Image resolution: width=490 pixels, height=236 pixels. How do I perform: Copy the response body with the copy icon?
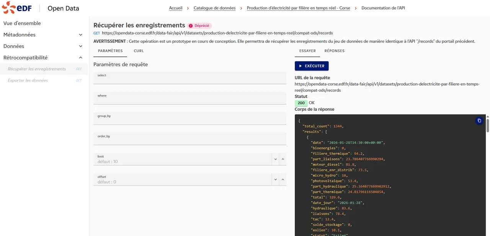[x=479, y=121]
